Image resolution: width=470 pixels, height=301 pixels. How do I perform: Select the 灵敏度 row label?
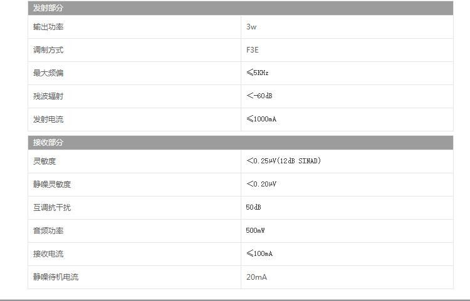click(44, 161)
